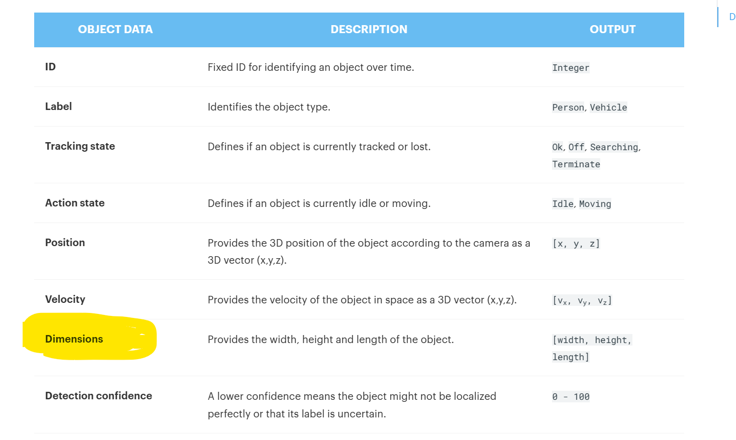Click the Terminate tracking state value
736x440 pixels.
tap(576, 164)
